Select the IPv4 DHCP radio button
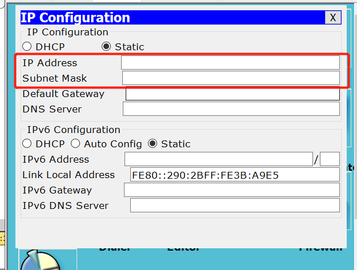The image size is (357, 270). pos(27,47)
